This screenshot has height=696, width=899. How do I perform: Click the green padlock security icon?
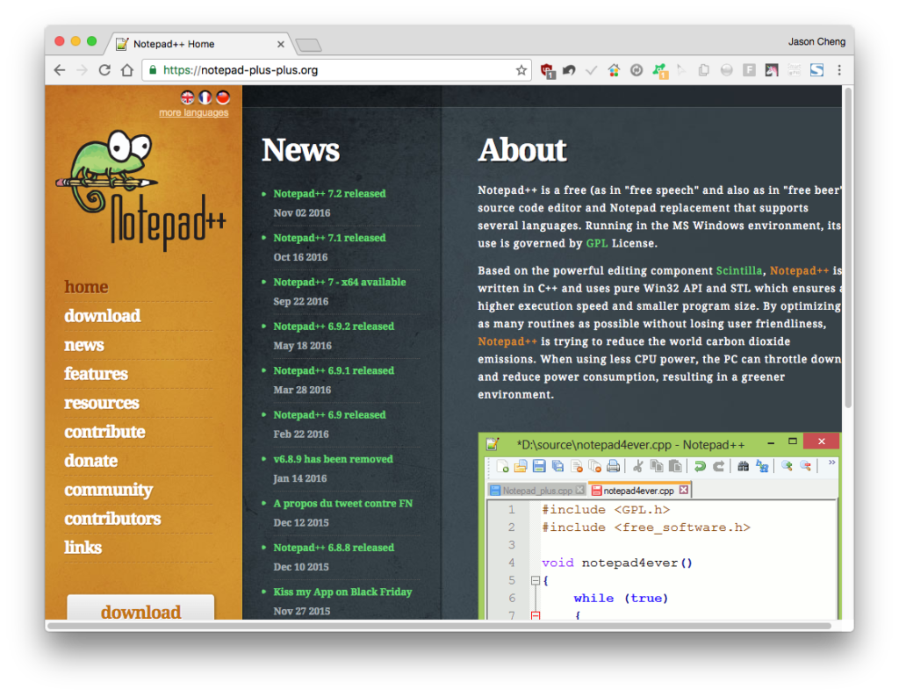(153, 70)
